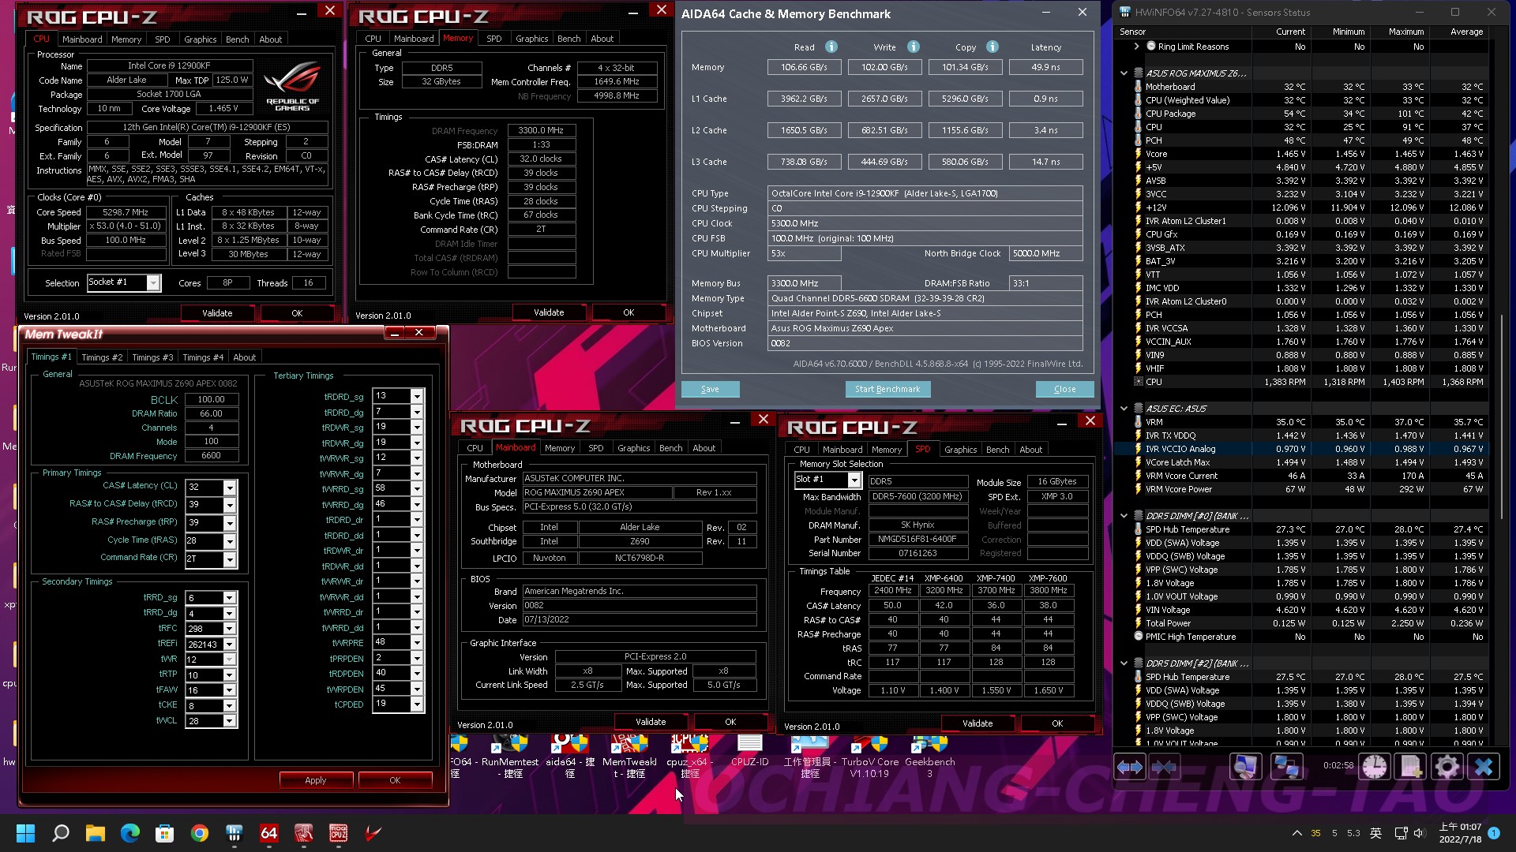Click AIDA64 icon in taskbar
The height and width of the screenshot is (852, 1516).
269,833
